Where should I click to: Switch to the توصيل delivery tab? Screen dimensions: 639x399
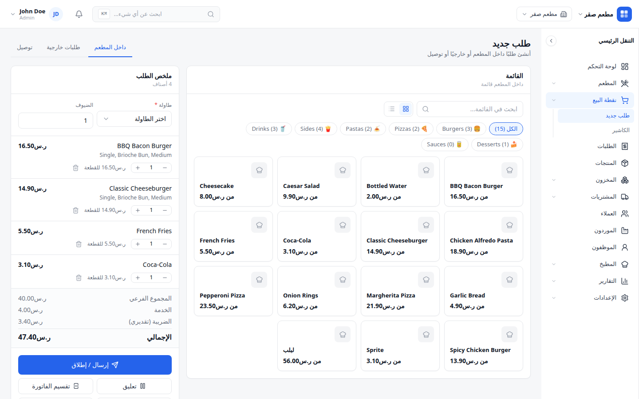pos(25,47)
